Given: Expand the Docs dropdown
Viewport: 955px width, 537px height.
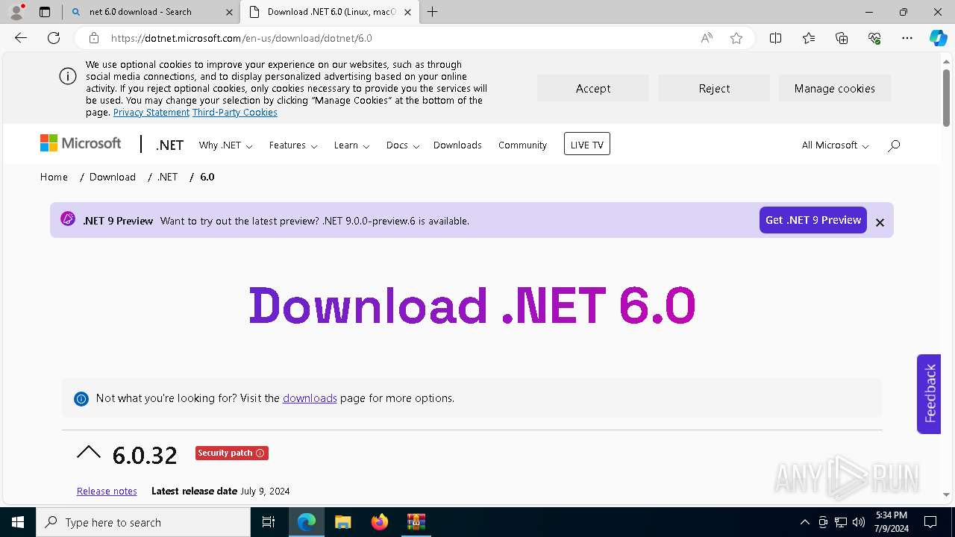Looking at the screenshot, I should tap(403, 145).
